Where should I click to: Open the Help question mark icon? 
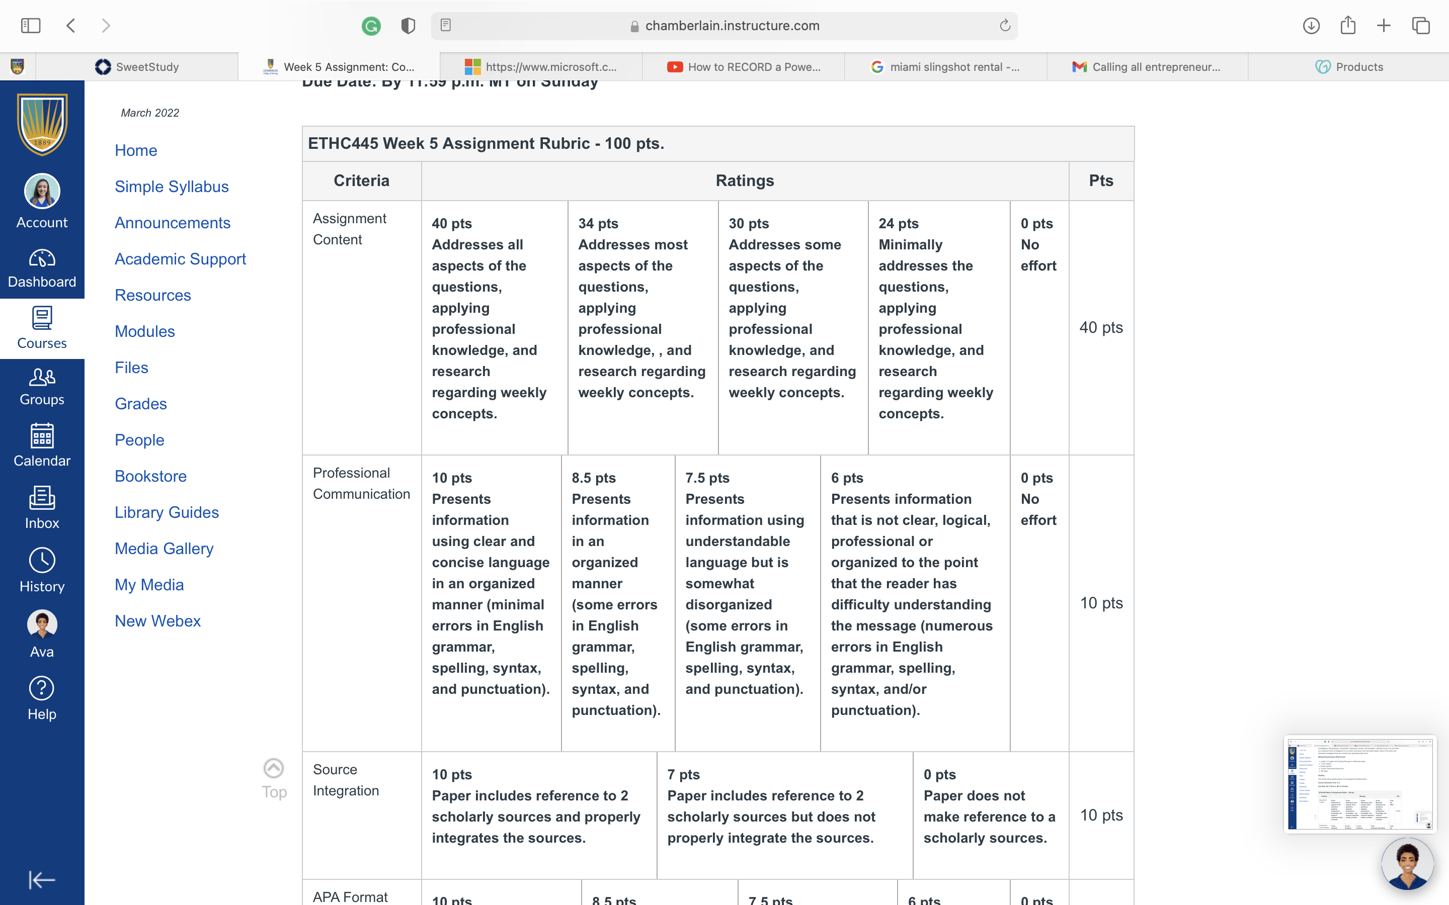click(x=42, y=688)
